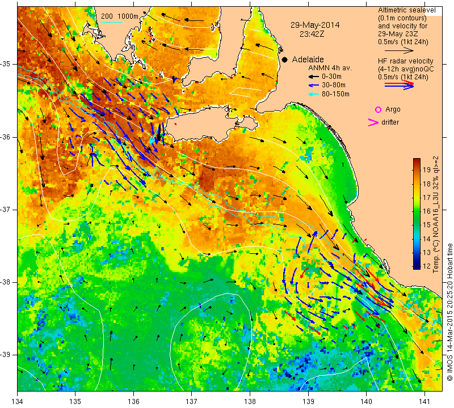Click the '135' longitude axis label
The height and width of the screenshot is (408, 454).
(75, 402)
